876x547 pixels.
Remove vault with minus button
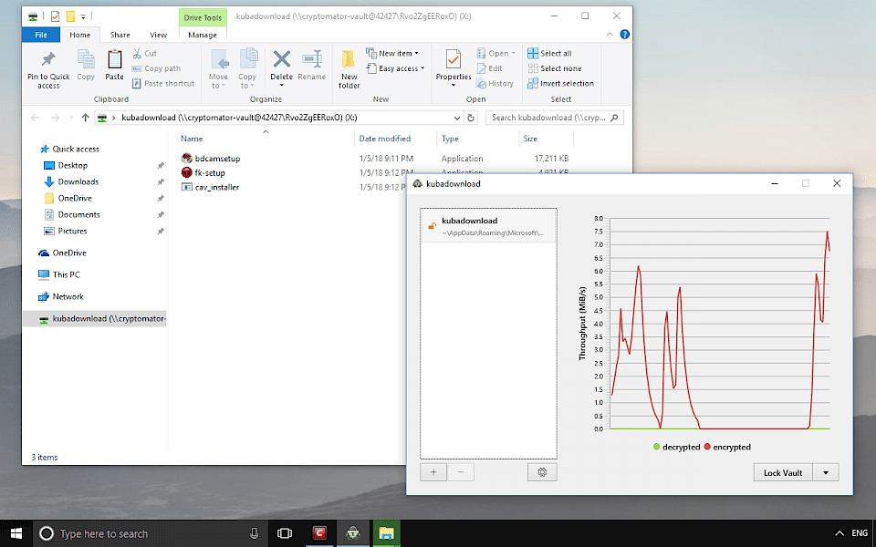(460, 472)
